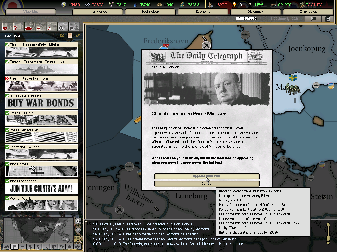Switch to the View Map tab
337x252 pixels.
(31, 11)
